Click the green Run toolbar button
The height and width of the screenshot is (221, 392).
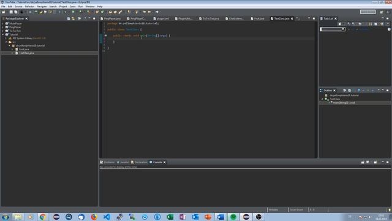tap(73, 12)
